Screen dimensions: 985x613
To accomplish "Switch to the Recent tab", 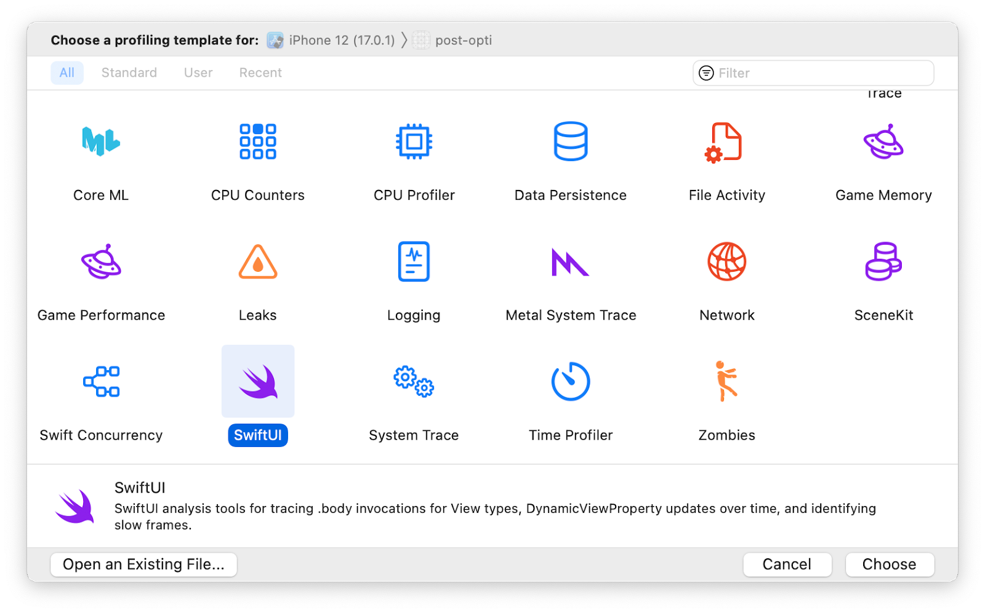I will (260, 73).
